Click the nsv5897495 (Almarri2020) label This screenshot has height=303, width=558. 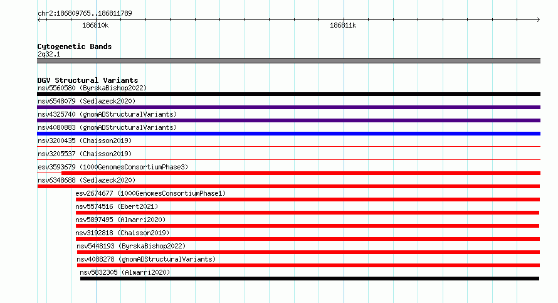pos(120,220)
